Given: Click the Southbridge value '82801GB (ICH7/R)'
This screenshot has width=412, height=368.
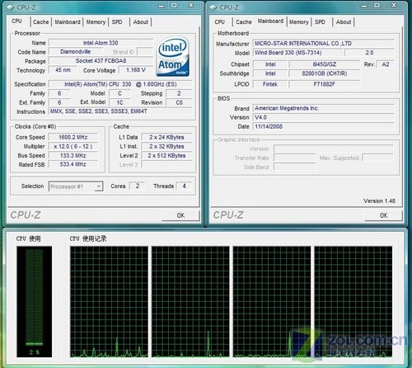Looking at the screenshot, I should click(325, 73).
